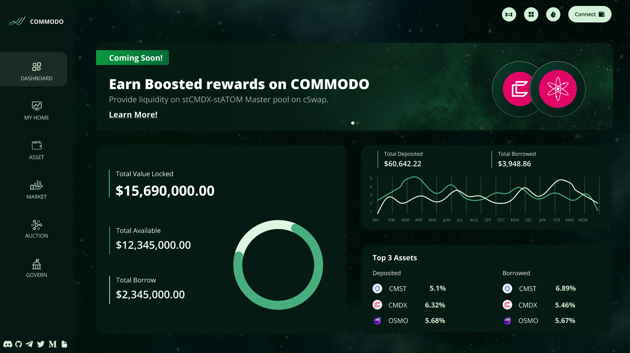Open the apps grid icon in the header
Viewport: 630px width, 353px height.
[x=531, y=14]
